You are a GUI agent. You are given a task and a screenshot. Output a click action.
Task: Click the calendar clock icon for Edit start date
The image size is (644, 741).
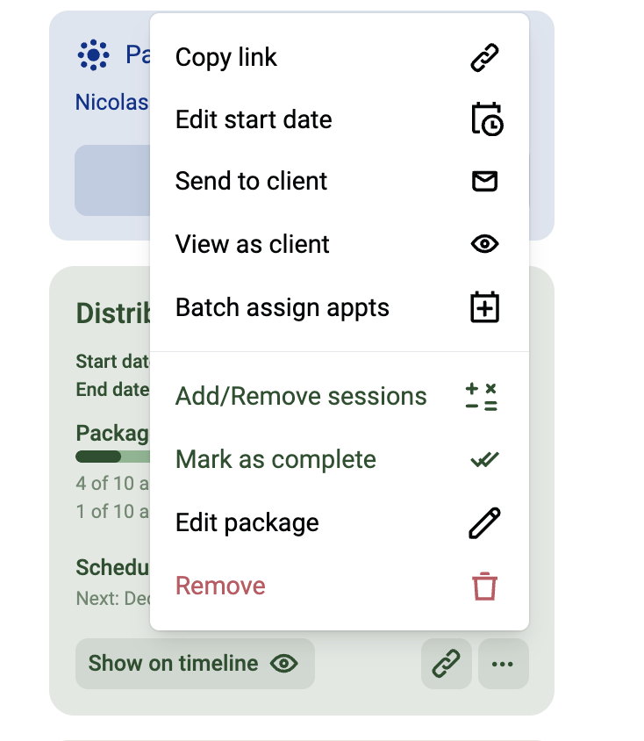[487, 119]
